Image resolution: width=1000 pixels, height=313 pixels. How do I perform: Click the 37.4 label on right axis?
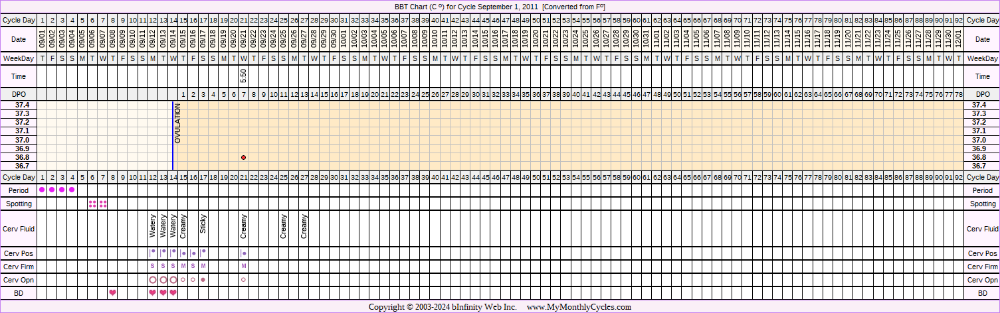[x=978, y=105]
